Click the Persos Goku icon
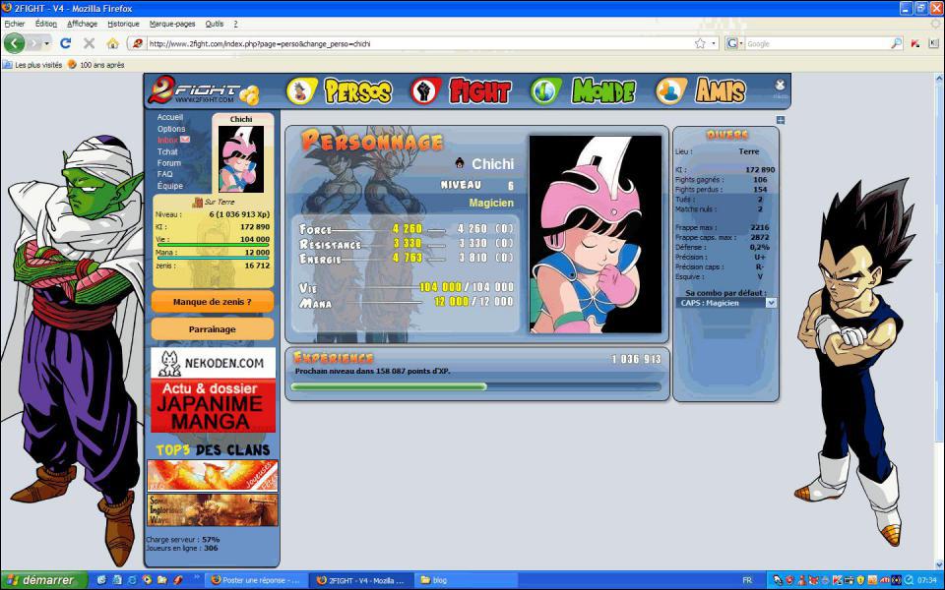 tap(301, 91)
